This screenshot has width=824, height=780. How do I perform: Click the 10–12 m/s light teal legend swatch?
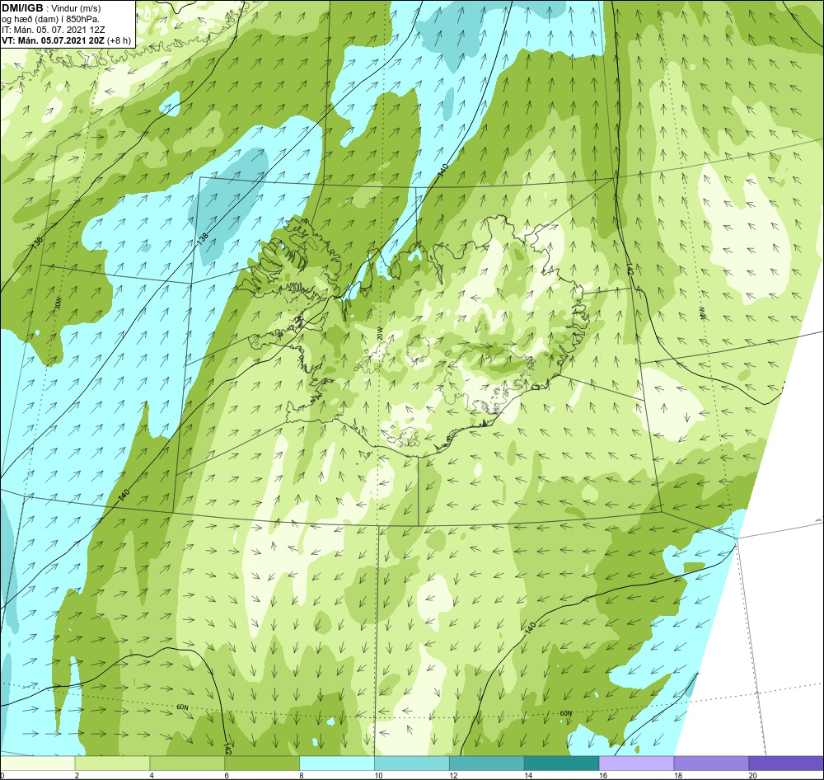(412, 763)
